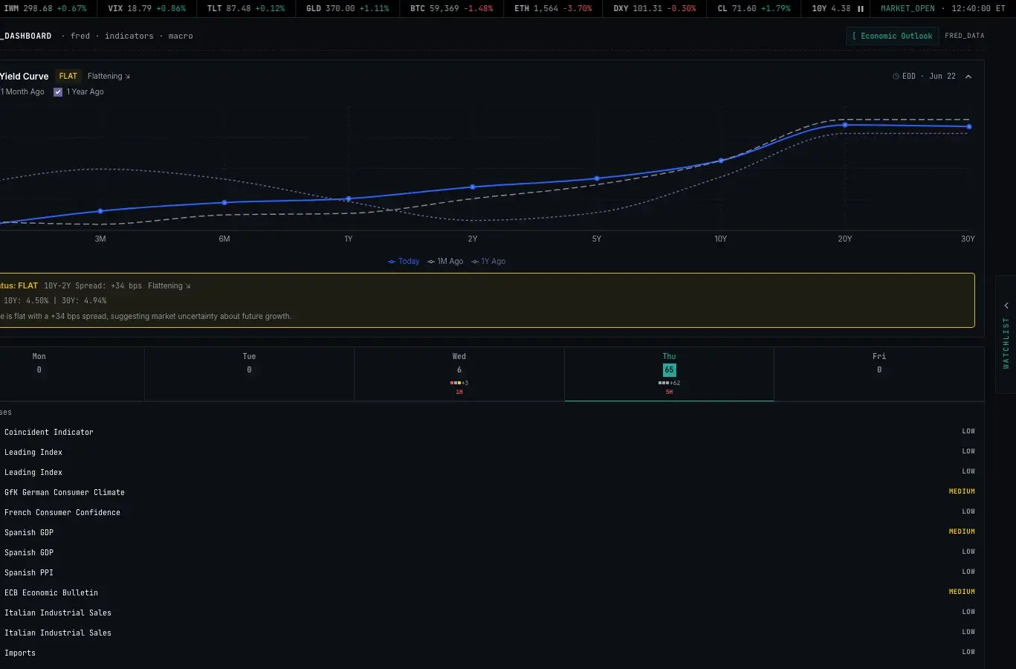
Task: Click the _DASHBOARD breadcrumb title
Action: click(26, 36)
